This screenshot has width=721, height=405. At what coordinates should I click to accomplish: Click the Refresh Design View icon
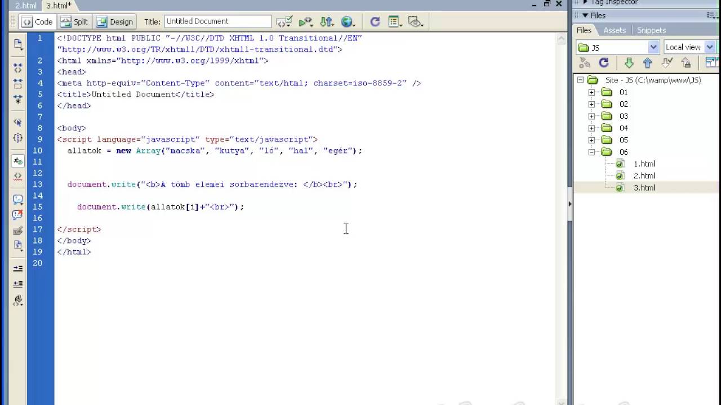[x=375, y=22]
